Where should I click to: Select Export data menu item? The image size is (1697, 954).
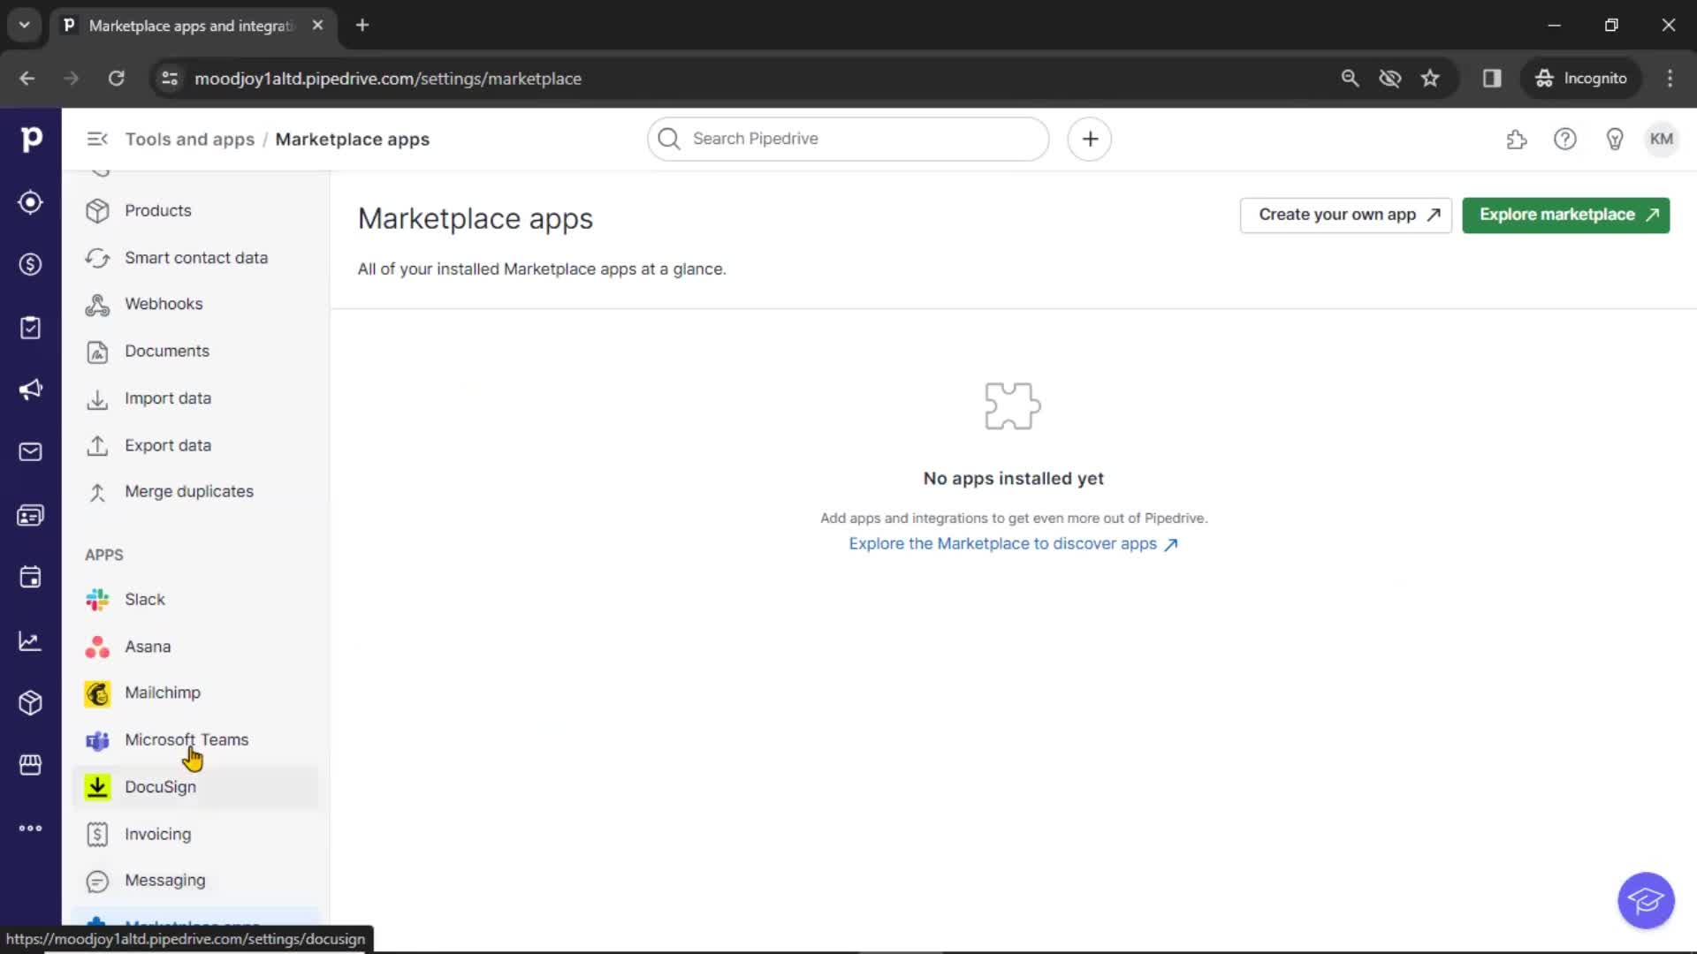click(195, 445)
